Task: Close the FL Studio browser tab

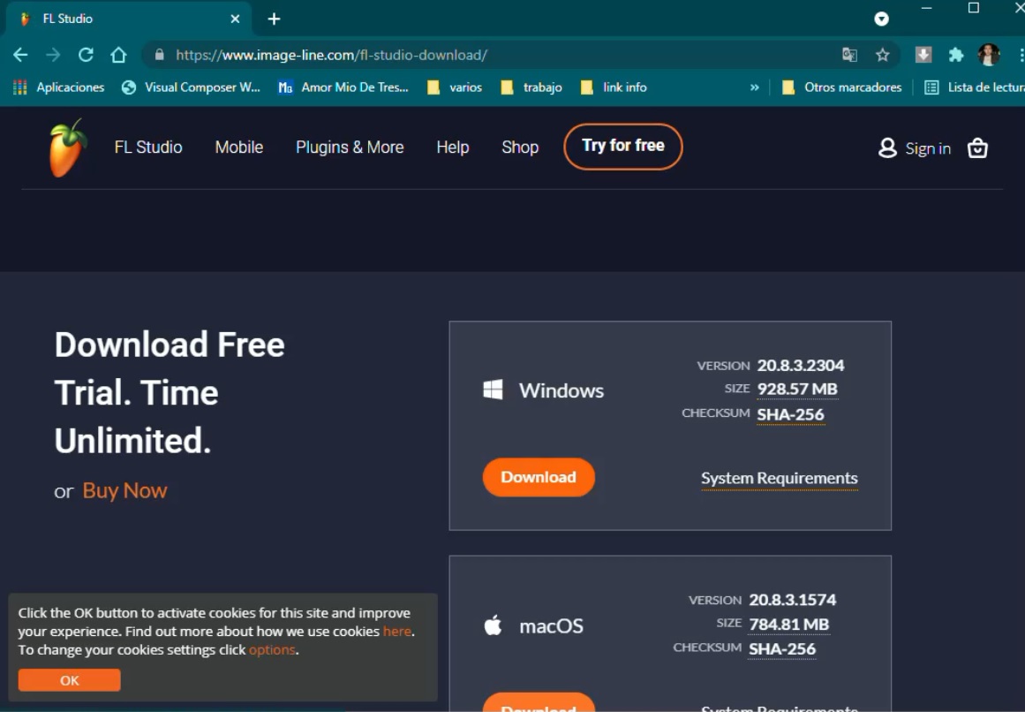Action: (x=236, y=19)
